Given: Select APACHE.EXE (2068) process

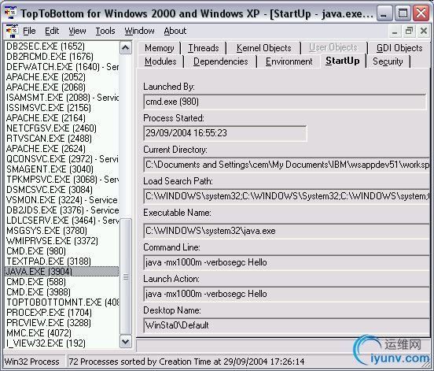Looking at the screenshot, I should [x=46, y=87].
